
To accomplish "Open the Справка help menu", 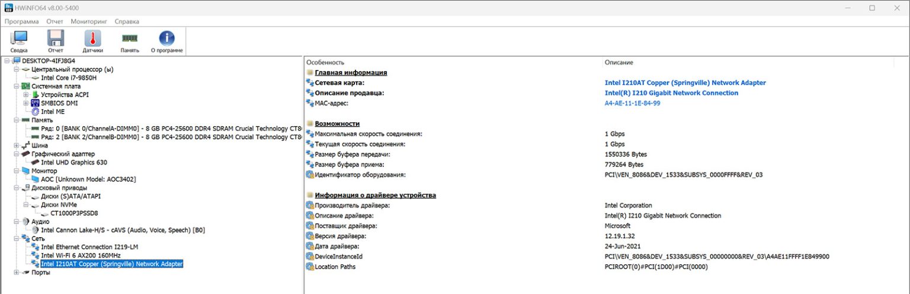I will coord(127,21).
